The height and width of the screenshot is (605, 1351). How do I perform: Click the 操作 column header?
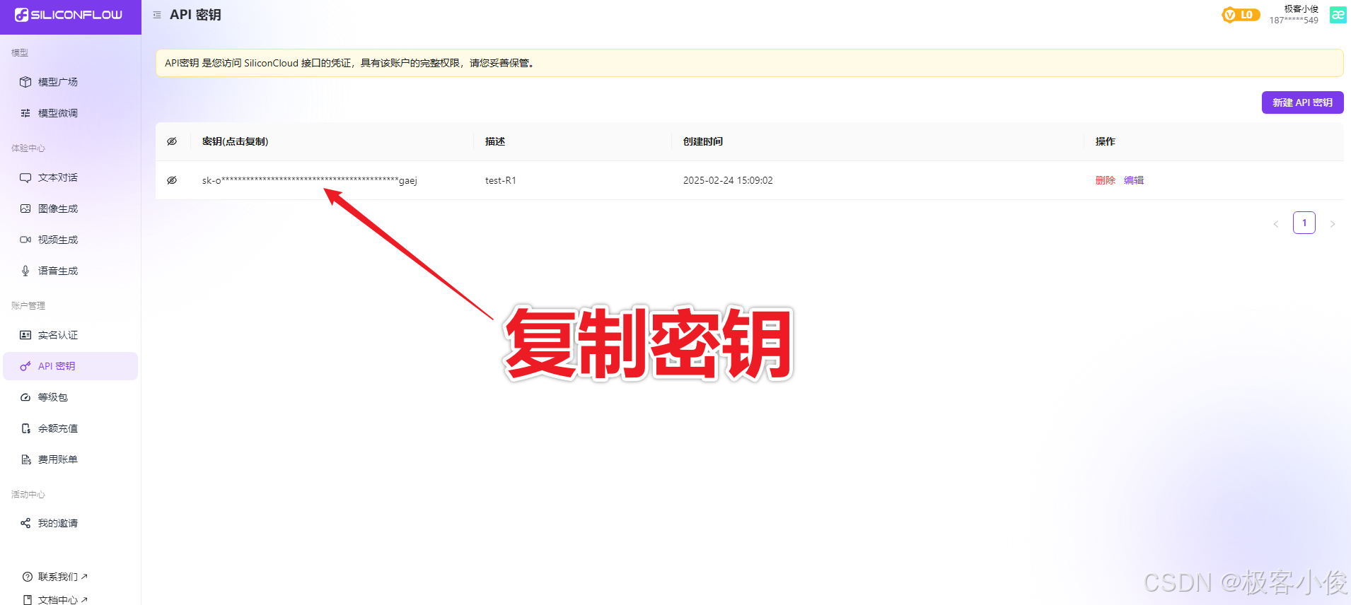click(1105, 141)
